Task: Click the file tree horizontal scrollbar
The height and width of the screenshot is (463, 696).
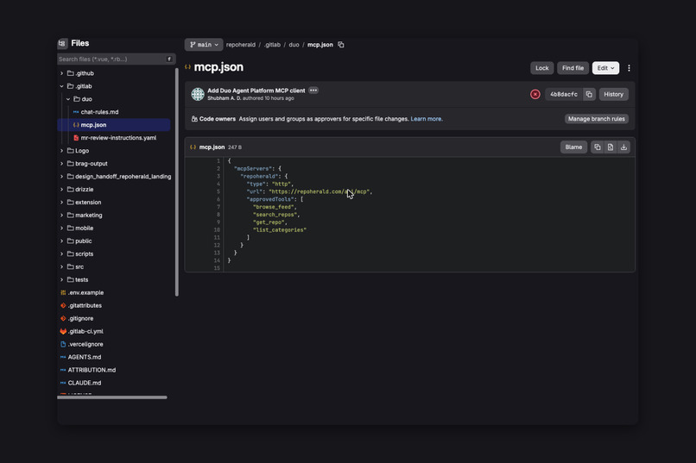Action: (x=112, y=397)
